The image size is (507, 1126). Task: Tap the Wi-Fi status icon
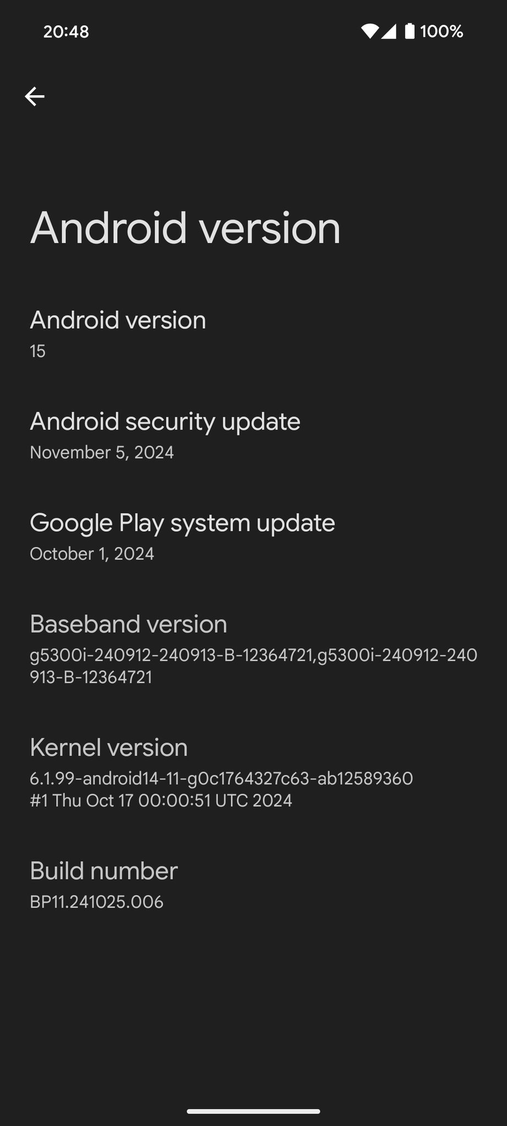[x=370, y=31]
